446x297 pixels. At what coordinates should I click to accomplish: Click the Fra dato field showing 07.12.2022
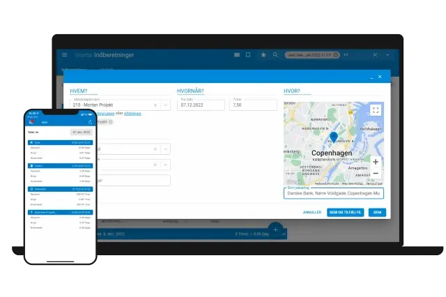[202, 105]
